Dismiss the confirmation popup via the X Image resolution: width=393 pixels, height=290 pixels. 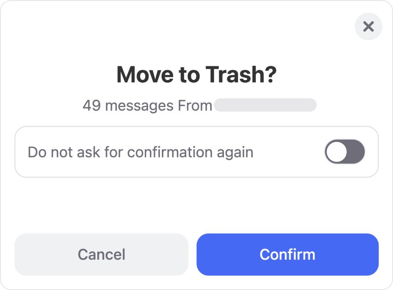pyautogui.click(x=368, y=27)
